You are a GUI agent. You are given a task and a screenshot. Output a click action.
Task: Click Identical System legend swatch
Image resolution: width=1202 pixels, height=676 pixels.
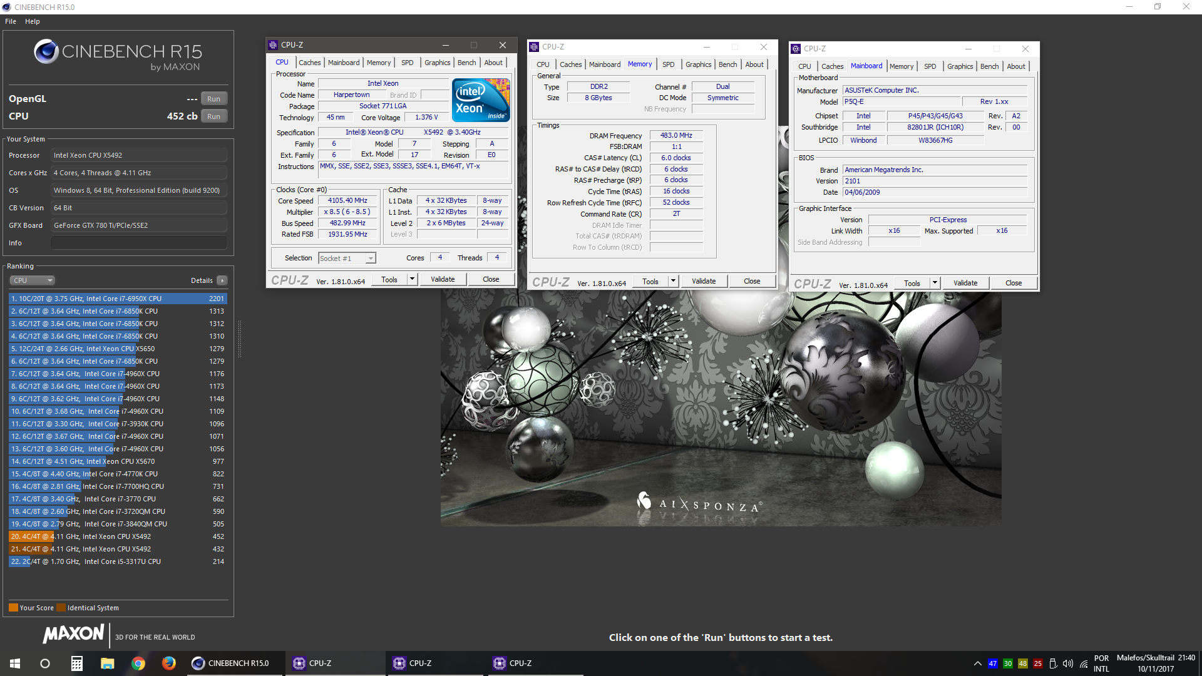[x=61, y=608]
